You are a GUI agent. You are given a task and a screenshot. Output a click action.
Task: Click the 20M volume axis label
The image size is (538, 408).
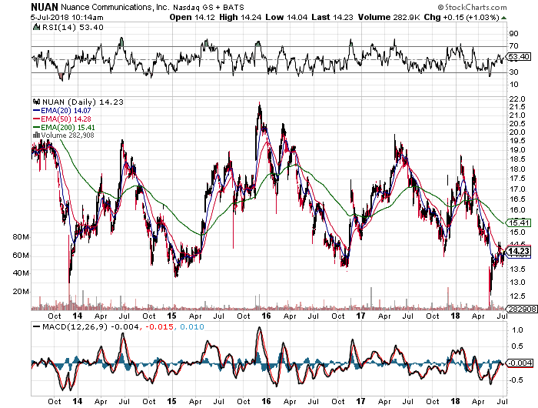(x=21, y=292)
